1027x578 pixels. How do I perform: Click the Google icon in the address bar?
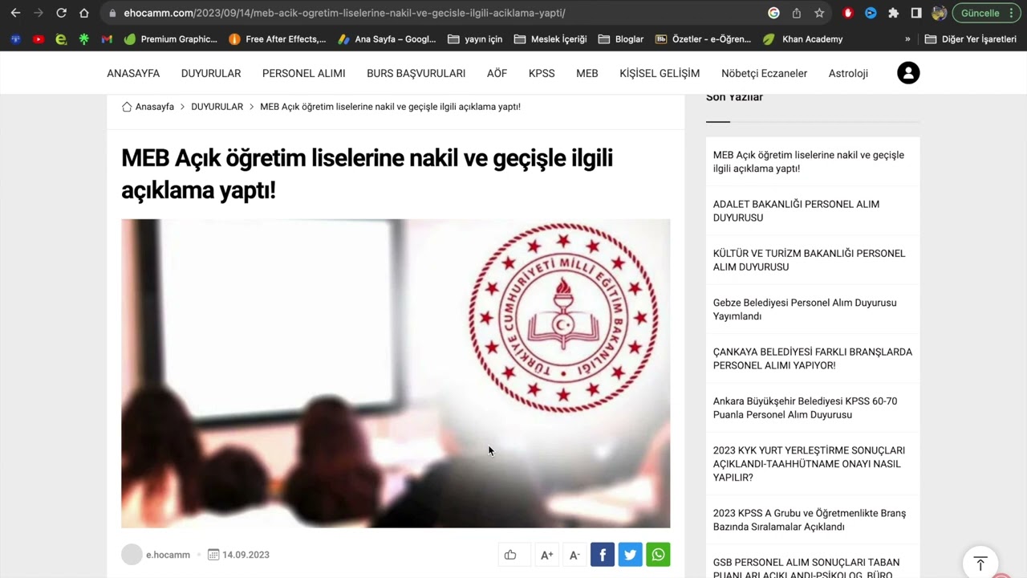[x=773, y=13]
